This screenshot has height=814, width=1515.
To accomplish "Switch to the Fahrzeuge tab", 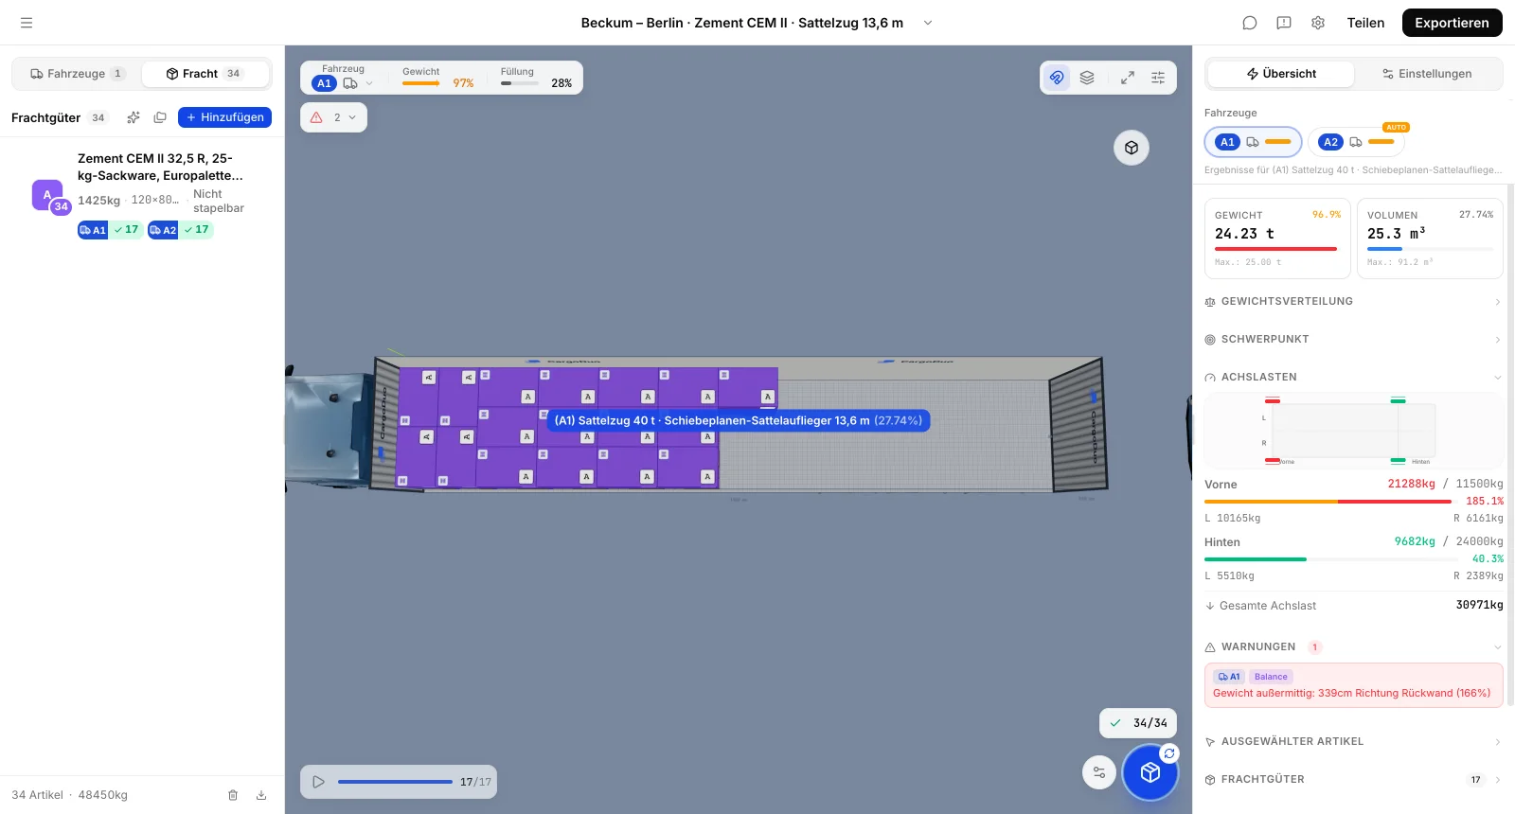I will coord(77,74).
